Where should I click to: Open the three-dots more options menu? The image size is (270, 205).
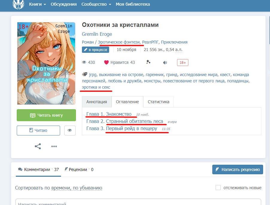(54, 147)
